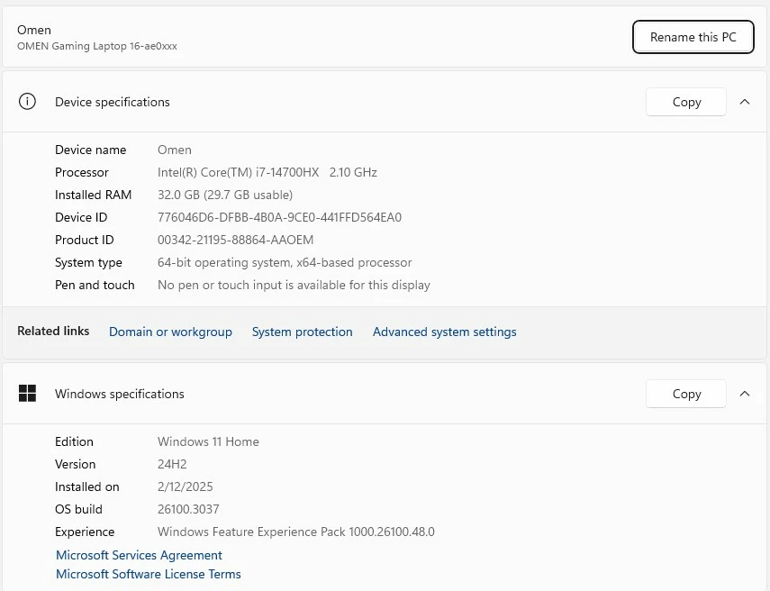Click the Windows specifications heading
This screenshot has width=770, height=591.
pyautogui.click(x=120, y=394)
